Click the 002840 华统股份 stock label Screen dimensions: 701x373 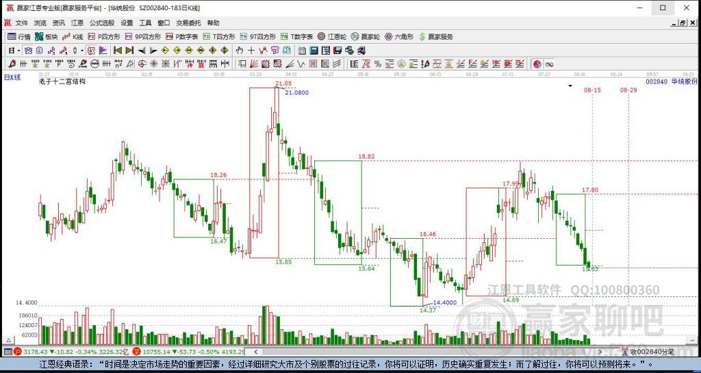[671, 81]
